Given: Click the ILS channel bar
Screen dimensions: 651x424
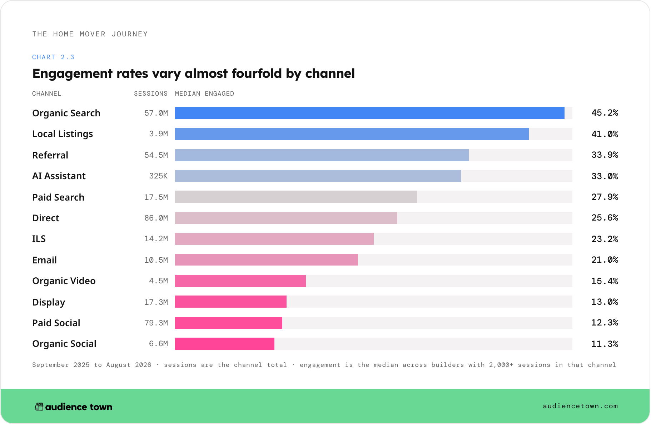Looking at the screenshot, I should click(x=274, y=239).
